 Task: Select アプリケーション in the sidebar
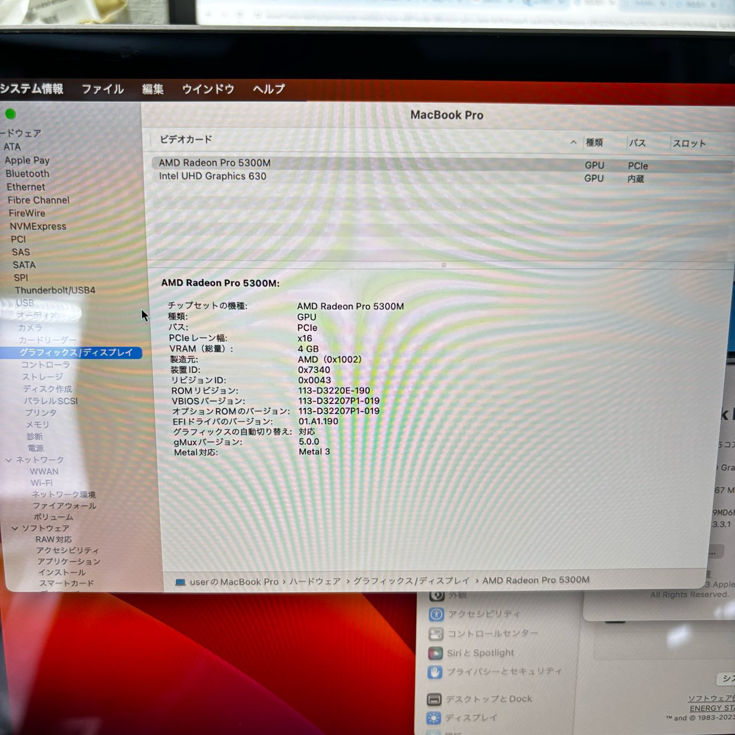[69, 561]
